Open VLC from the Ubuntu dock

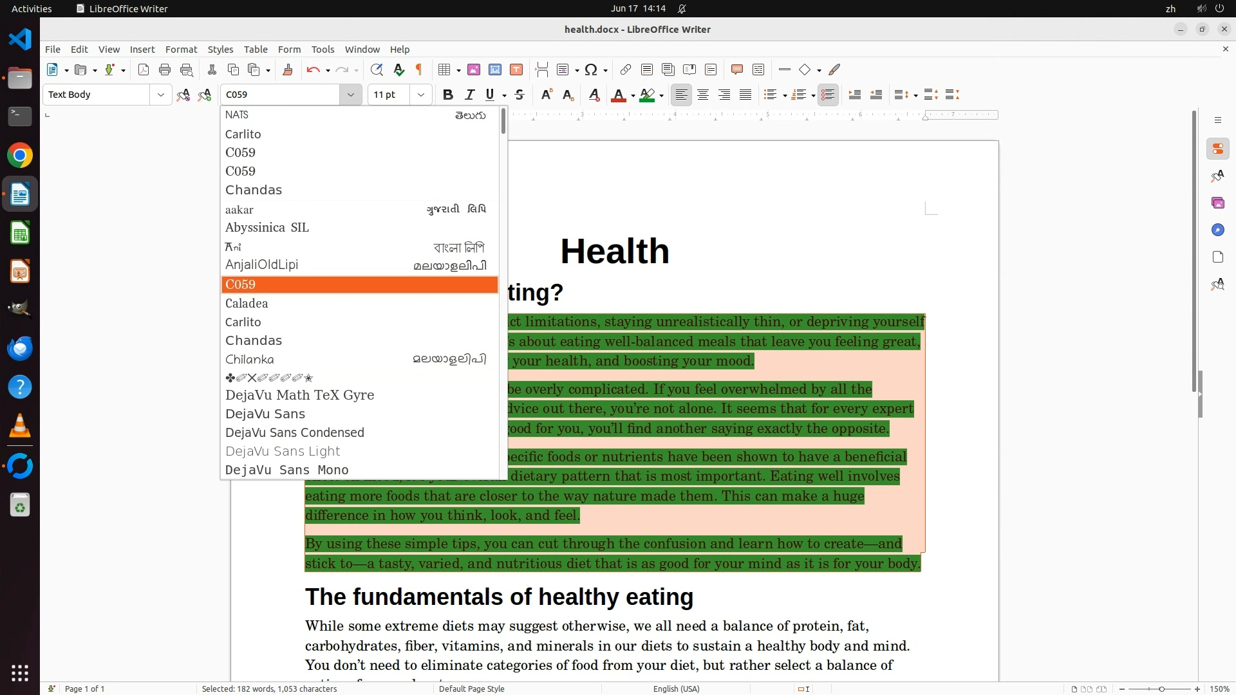click(20, 426)
